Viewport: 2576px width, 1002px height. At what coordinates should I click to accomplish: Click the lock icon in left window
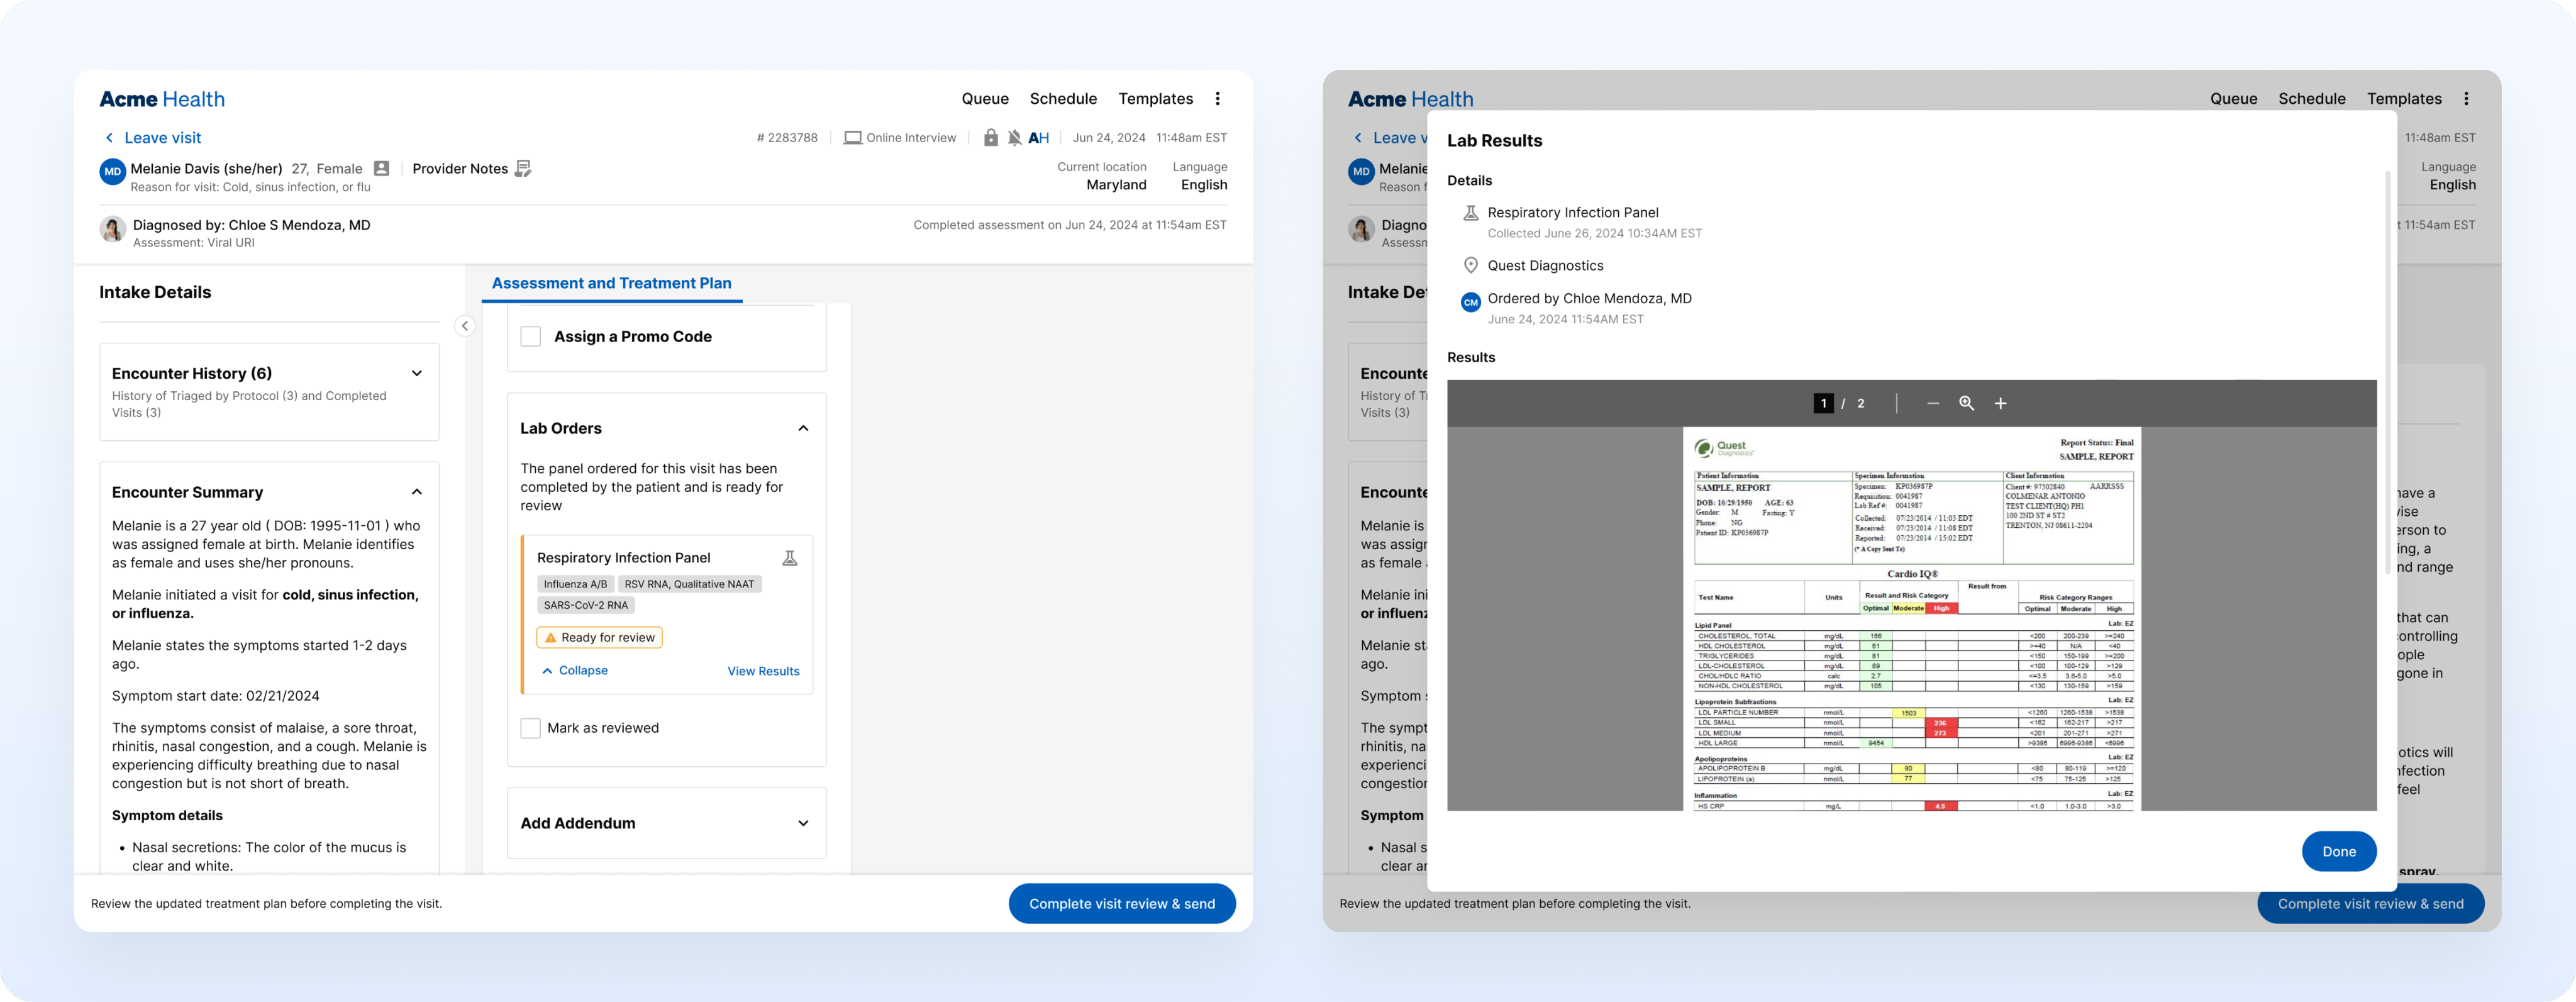point(990,138)
